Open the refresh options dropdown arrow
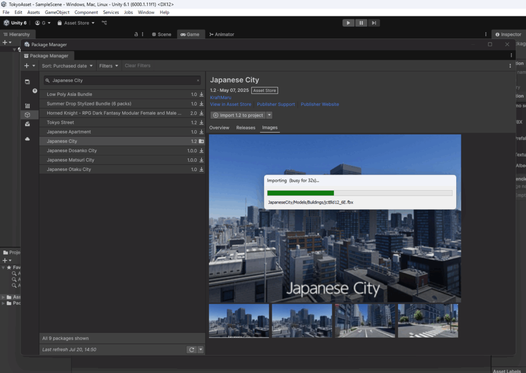 201,349
